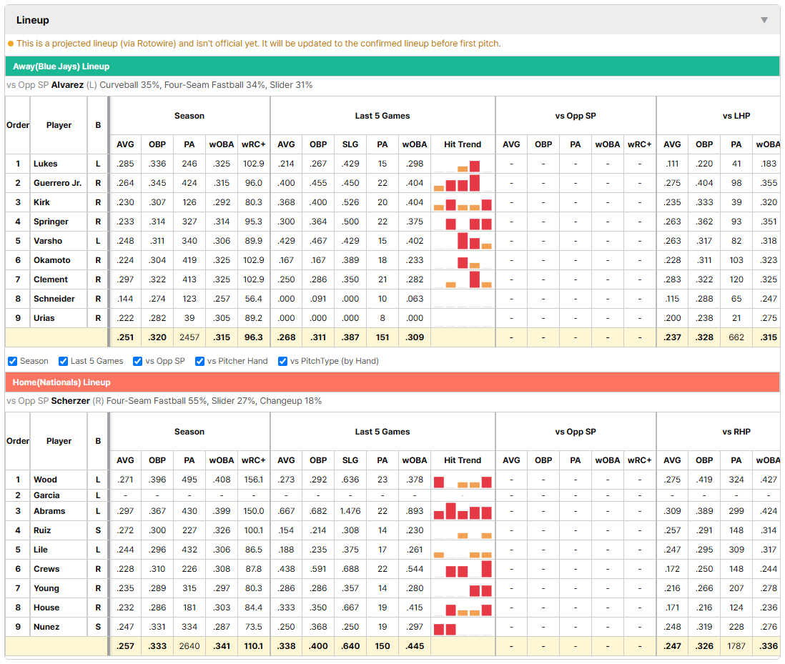Uncheck the Season checkbox

[13, 361]
